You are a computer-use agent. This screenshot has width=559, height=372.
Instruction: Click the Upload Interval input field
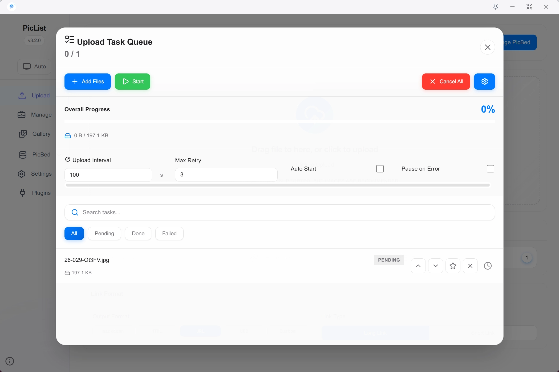108,175
